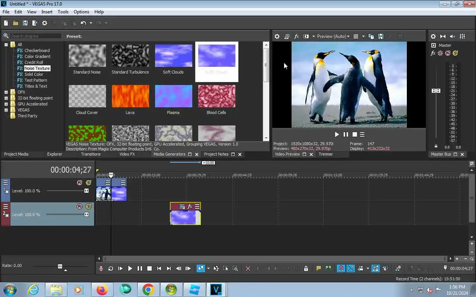
Task: Switch to the Explorer tab
Action: pyautogui.click(x=55, y=154)
